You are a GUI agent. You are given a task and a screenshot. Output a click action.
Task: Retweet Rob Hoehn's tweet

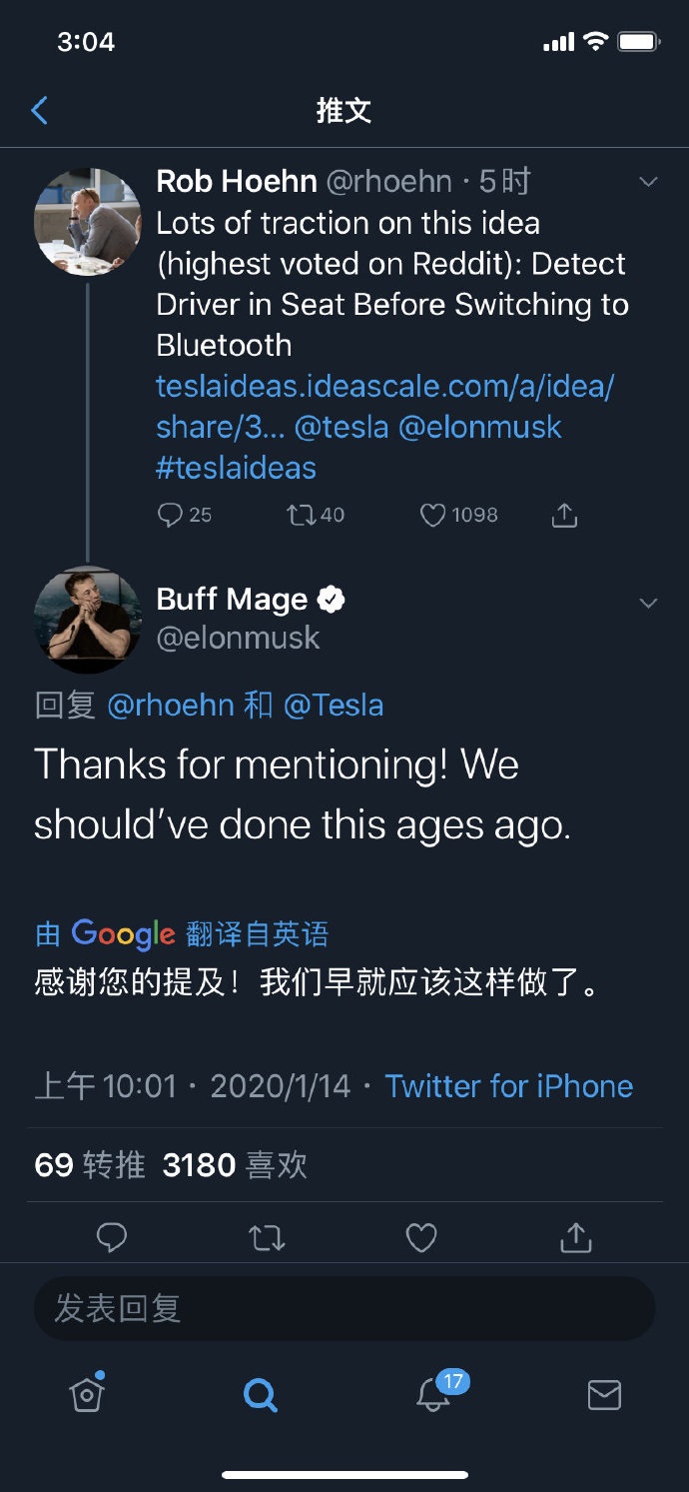click(x=300, y=515)
